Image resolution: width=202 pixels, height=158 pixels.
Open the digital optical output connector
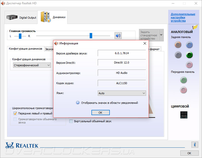(184, 115)
